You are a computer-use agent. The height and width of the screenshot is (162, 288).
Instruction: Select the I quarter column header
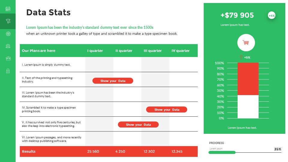tap(95, 51)
